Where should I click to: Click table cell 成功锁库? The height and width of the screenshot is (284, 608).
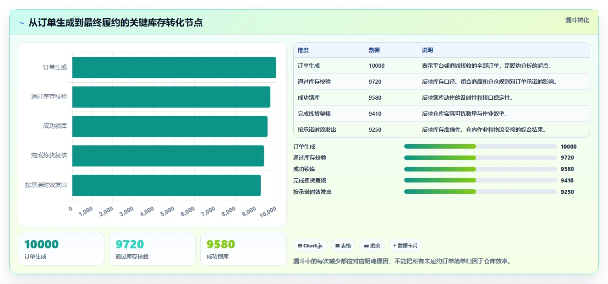point(309,98)
